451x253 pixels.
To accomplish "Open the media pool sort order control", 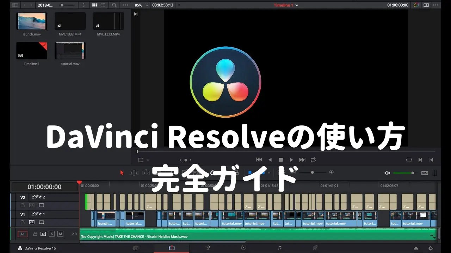I will (x=84, y=5).
